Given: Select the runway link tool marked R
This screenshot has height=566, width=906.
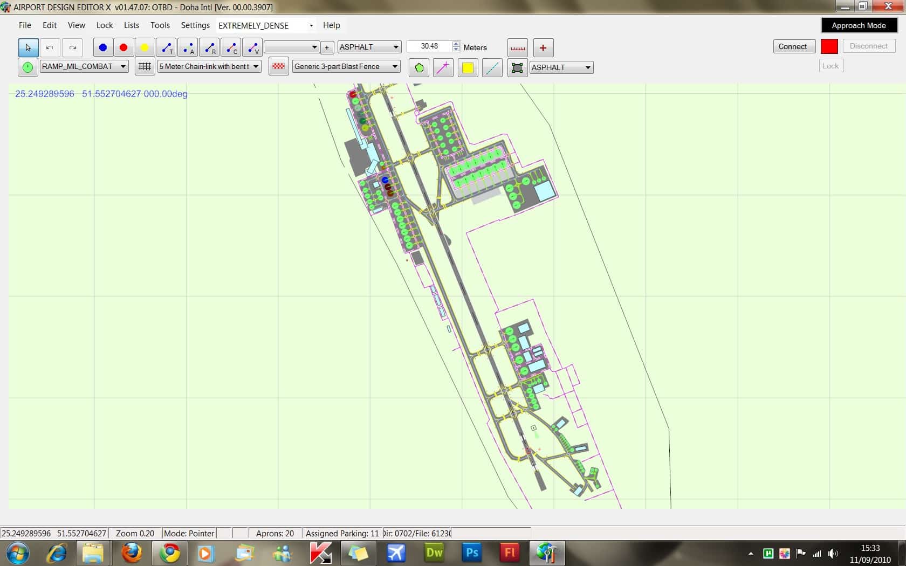Looking at the screenshot, I should pyautogui.click(x=210, y=47).
